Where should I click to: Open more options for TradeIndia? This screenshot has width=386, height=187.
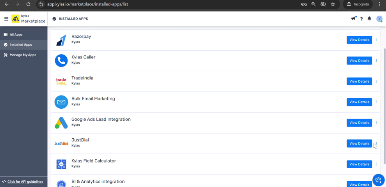(376, 81)
